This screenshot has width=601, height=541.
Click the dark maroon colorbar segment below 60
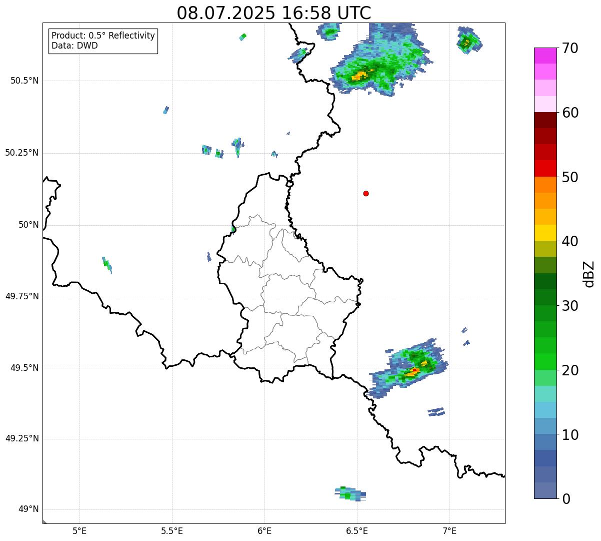pyautogui.click(x=545, y=120)
